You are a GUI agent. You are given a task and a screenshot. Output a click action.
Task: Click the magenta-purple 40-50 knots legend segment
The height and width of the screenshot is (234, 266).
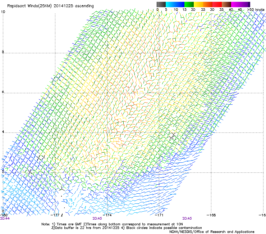240,4
